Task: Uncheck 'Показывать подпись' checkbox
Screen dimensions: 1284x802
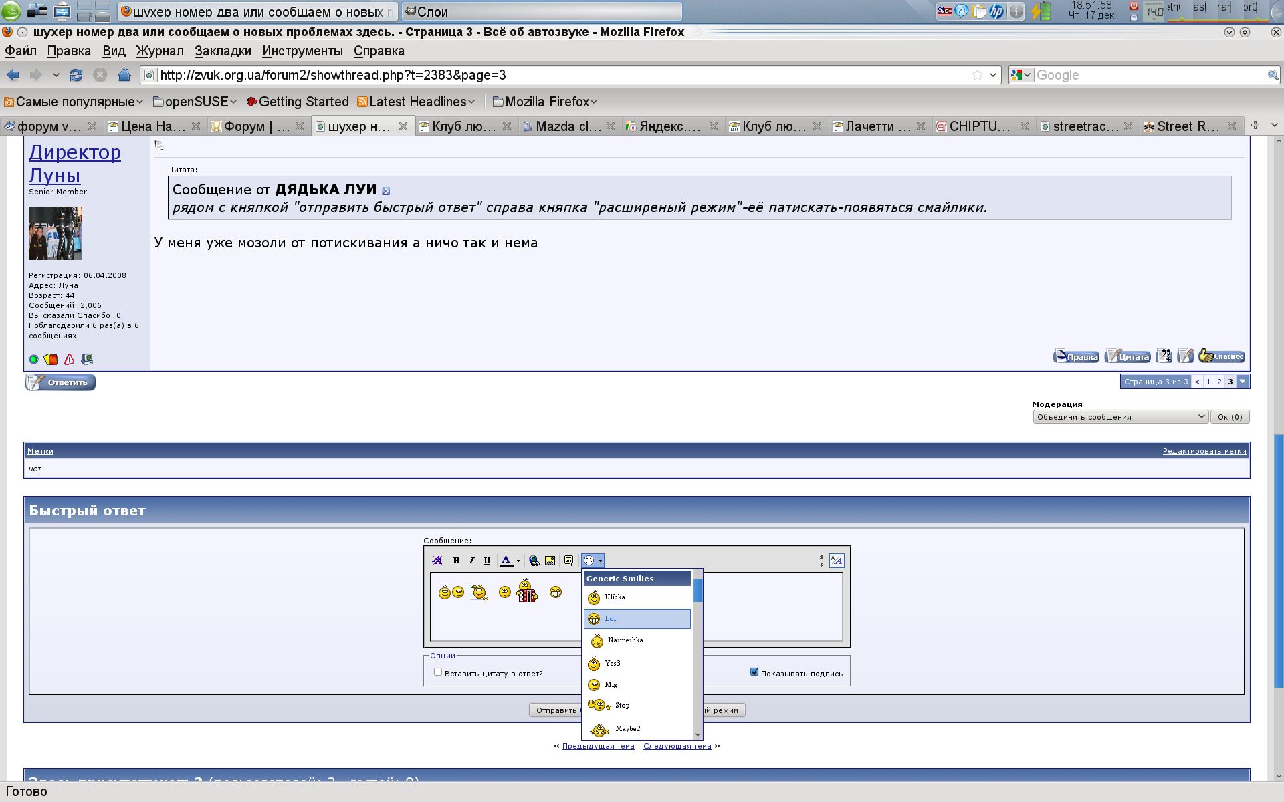Action: (754, 672)
